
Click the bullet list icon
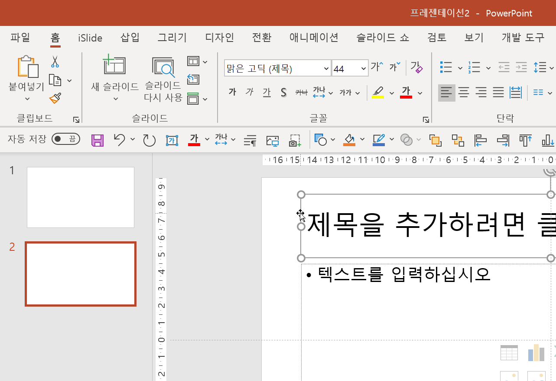point(446,67)
